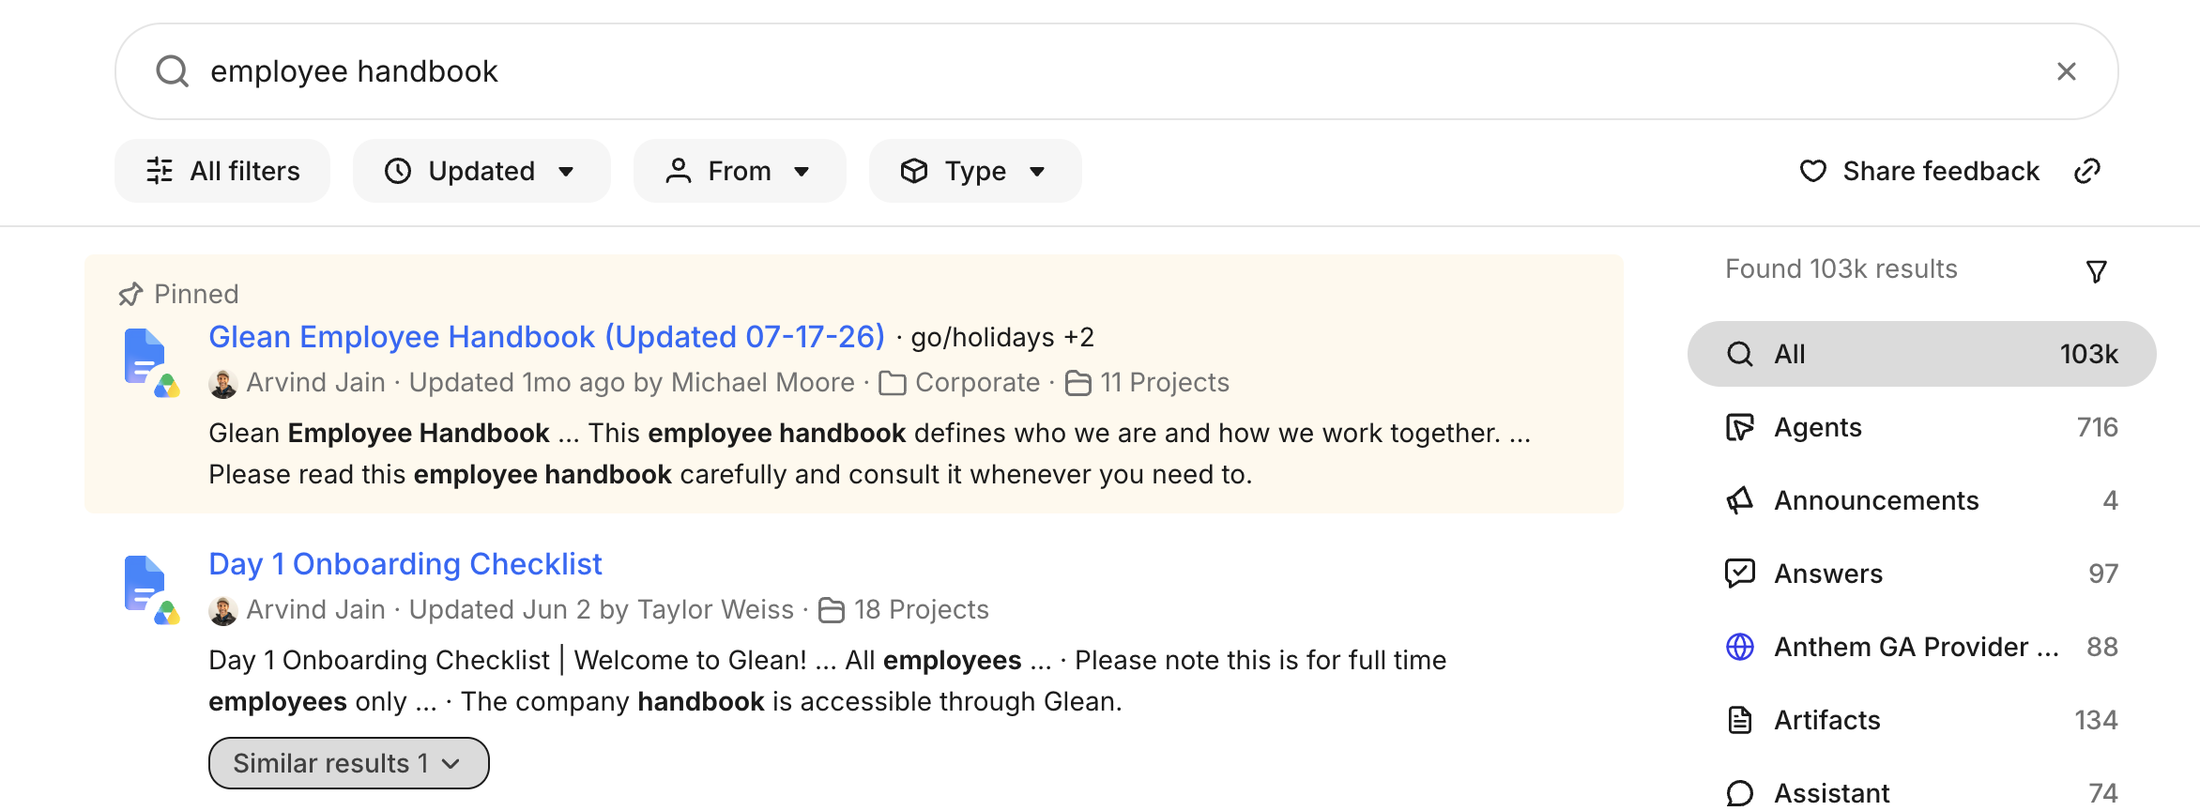
Task: Open the results filter funnel icon
Action: click(2097, 271)
